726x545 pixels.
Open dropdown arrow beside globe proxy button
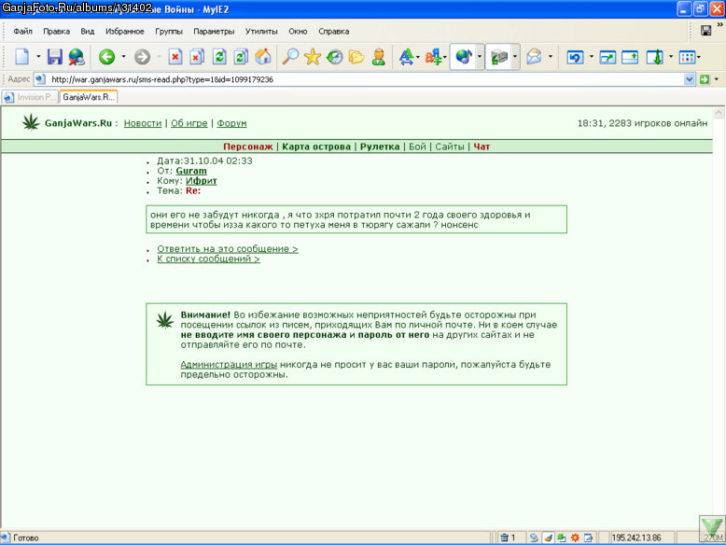480,57
